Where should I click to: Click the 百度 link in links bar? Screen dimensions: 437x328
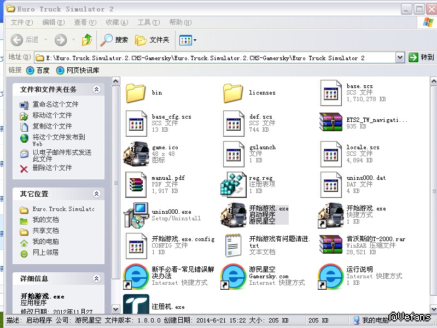pyautogui.click(x=38, y=70)
